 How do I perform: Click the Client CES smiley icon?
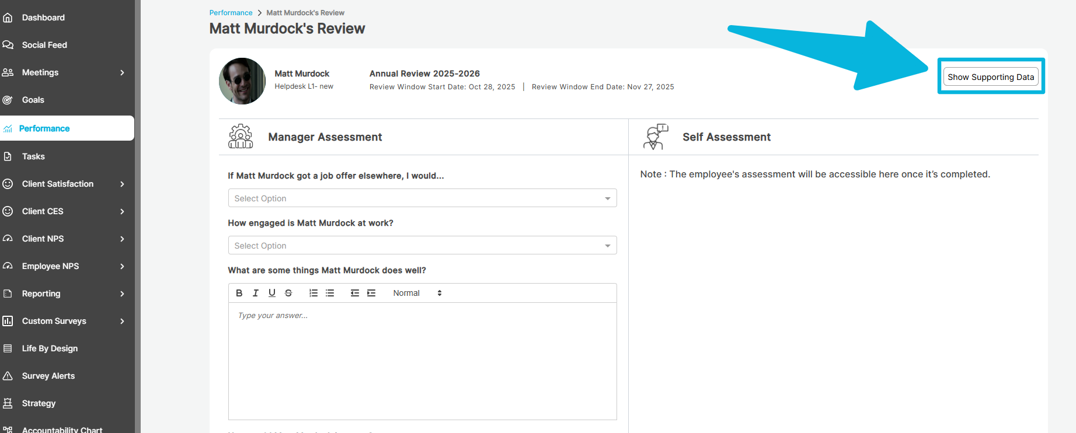click(x=8, y=211)
